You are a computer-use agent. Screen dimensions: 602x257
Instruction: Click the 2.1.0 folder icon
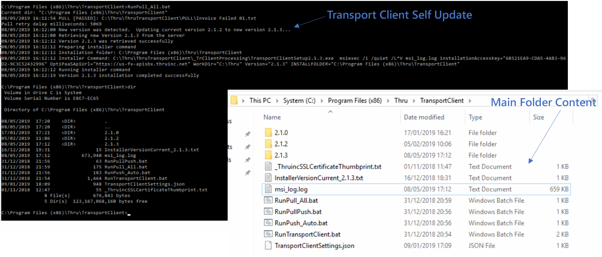268,133
